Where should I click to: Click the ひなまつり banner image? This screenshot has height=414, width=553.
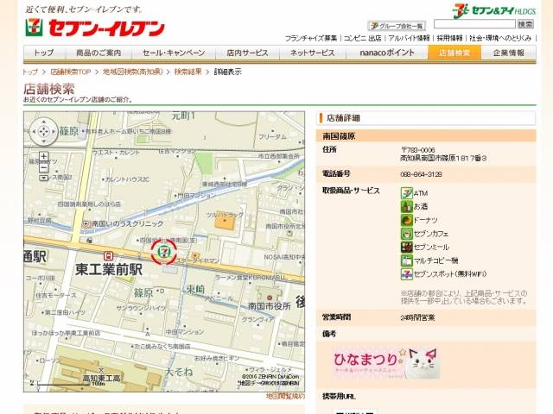(x=386, y=363)
